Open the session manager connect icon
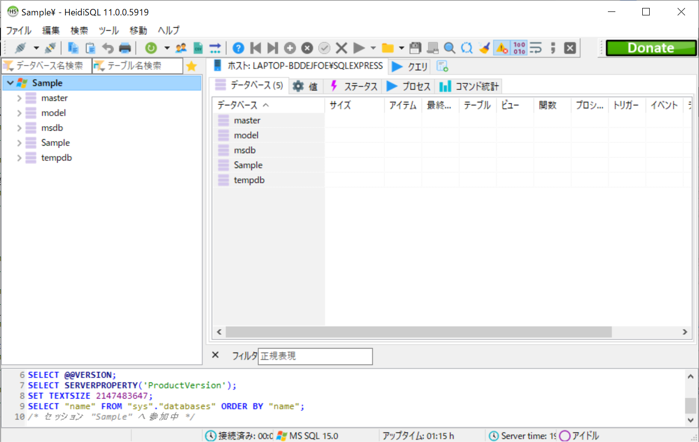 tap(20, 48)
